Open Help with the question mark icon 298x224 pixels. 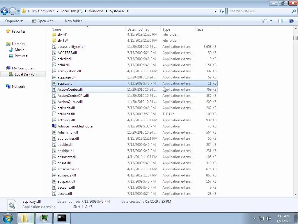tap(291, 21)
